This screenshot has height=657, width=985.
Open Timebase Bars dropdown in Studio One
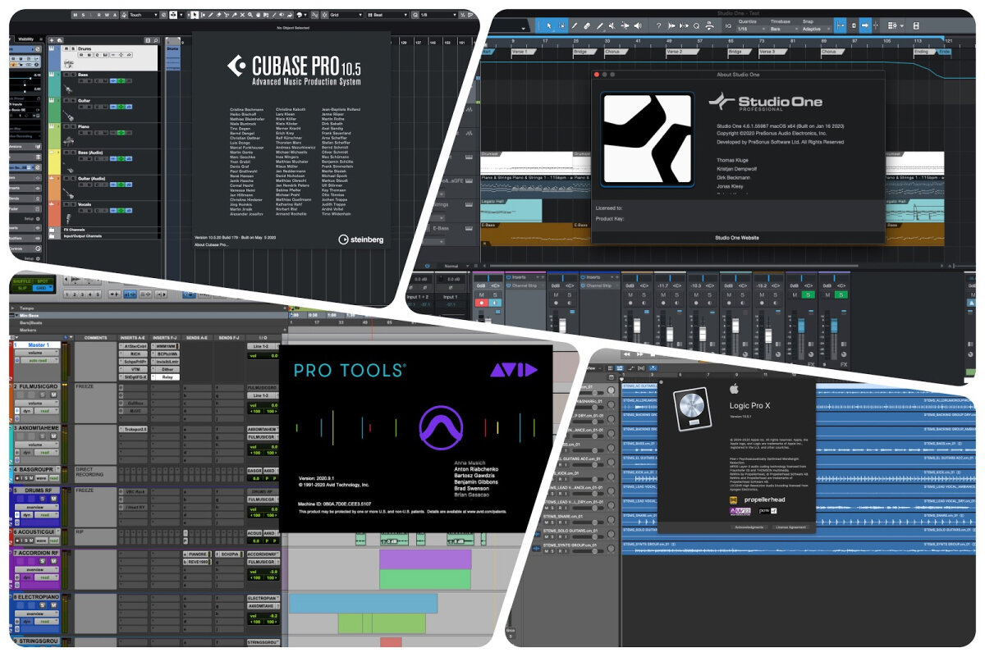pyautogui.click(x=785, y=29)
